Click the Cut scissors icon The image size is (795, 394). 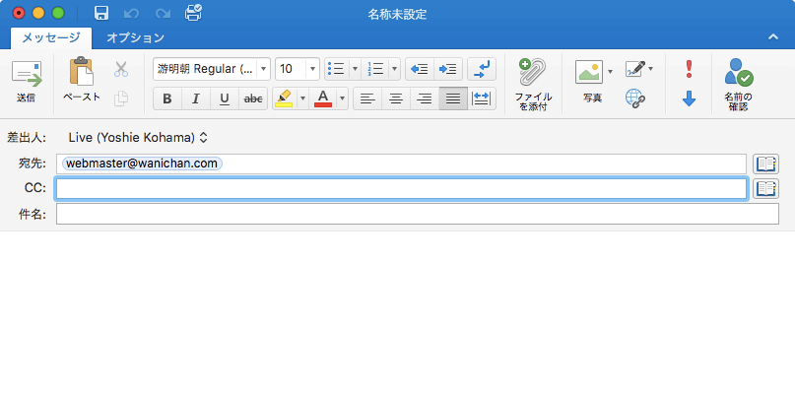tap(121, 69)
